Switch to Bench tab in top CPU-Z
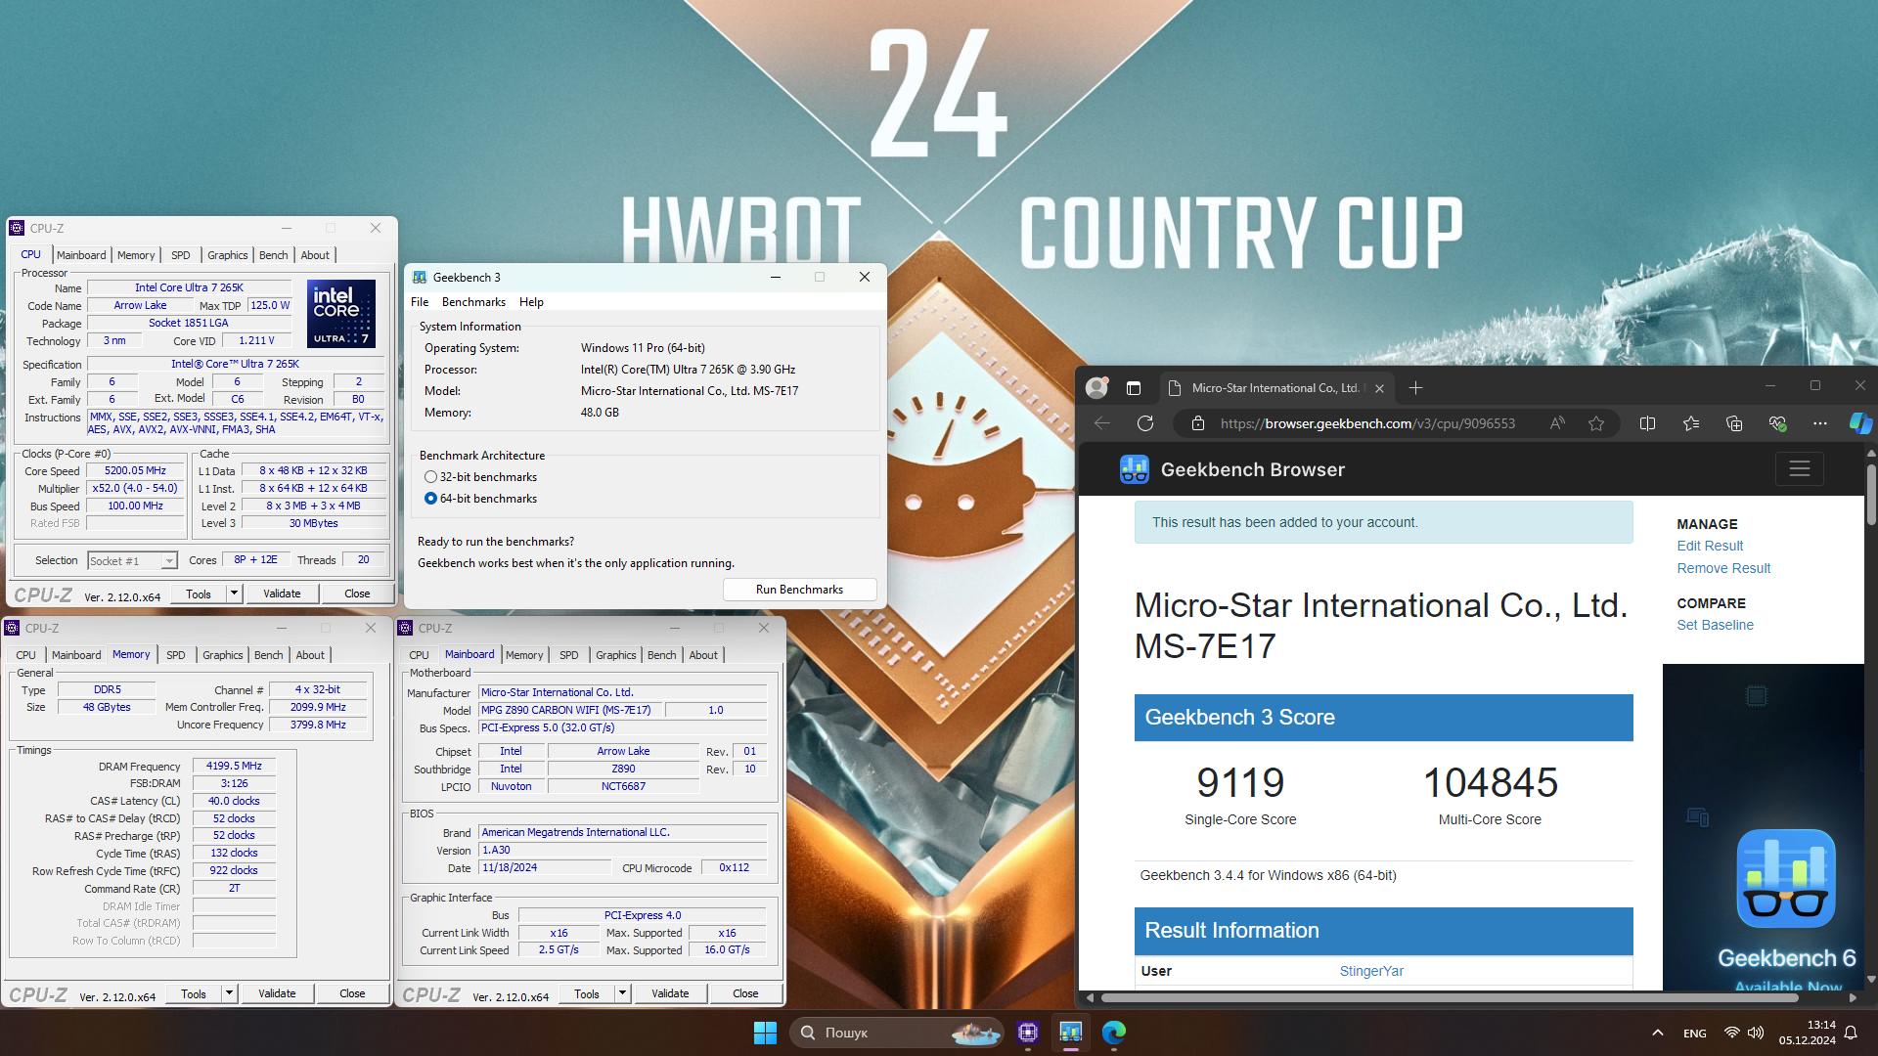Viewport: 1878px width, 1056px height. tap(273, 255)
